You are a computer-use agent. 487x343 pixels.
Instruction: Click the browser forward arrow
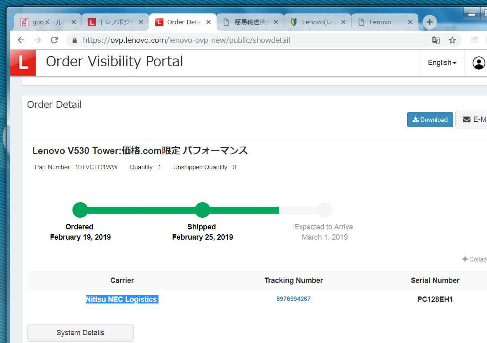click(x=37, y=40)
